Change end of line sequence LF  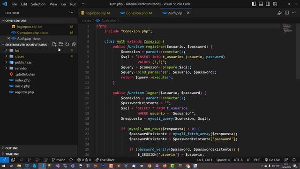[248, 160]
